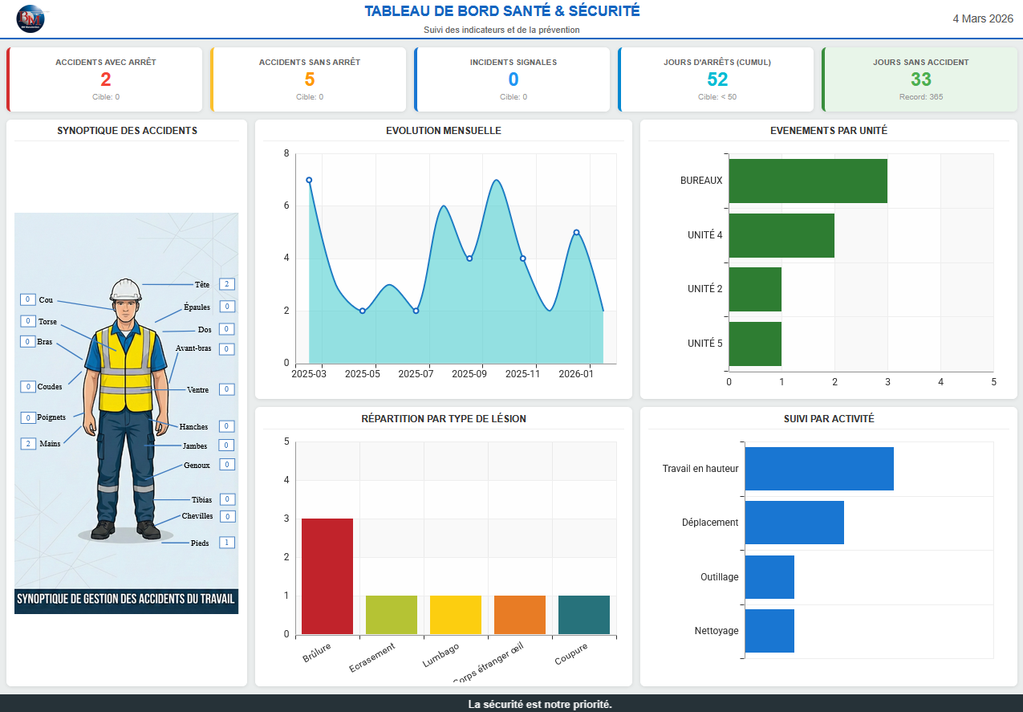Screen dimensions: 1023x712
Task: Click the date 4 Mars 2026
Action: click(x=983, y=18)
